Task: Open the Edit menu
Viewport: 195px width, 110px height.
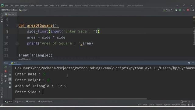Action: [x=11, y=5]
